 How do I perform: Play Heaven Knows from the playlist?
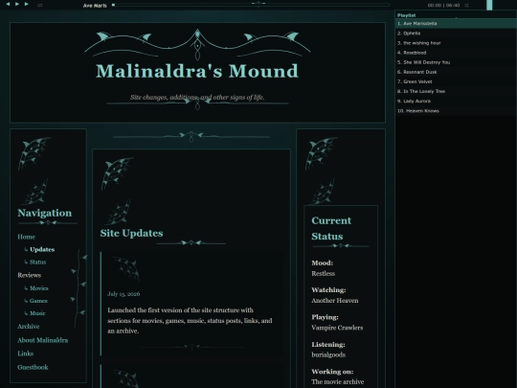click(456, 110)
